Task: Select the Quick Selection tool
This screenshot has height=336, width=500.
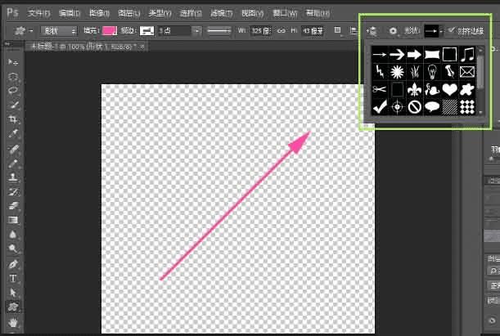Action: 13,105
